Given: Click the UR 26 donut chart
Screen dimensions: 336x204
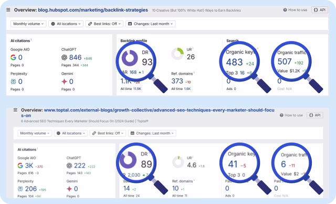Looking at the screenshot, I should (x=177, y=54).
